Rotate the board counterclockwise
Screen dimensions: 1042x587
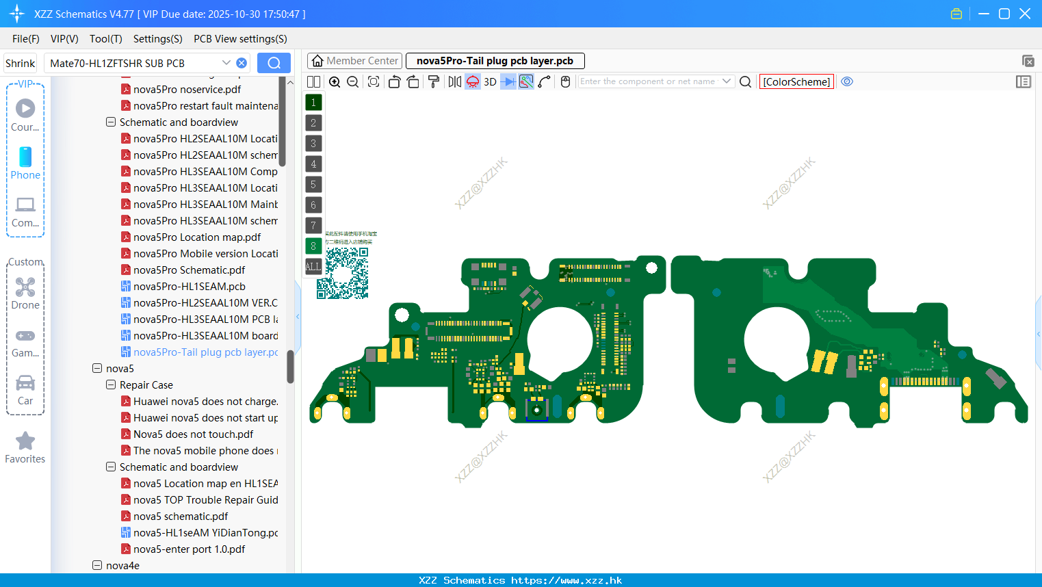pos(394,81)
